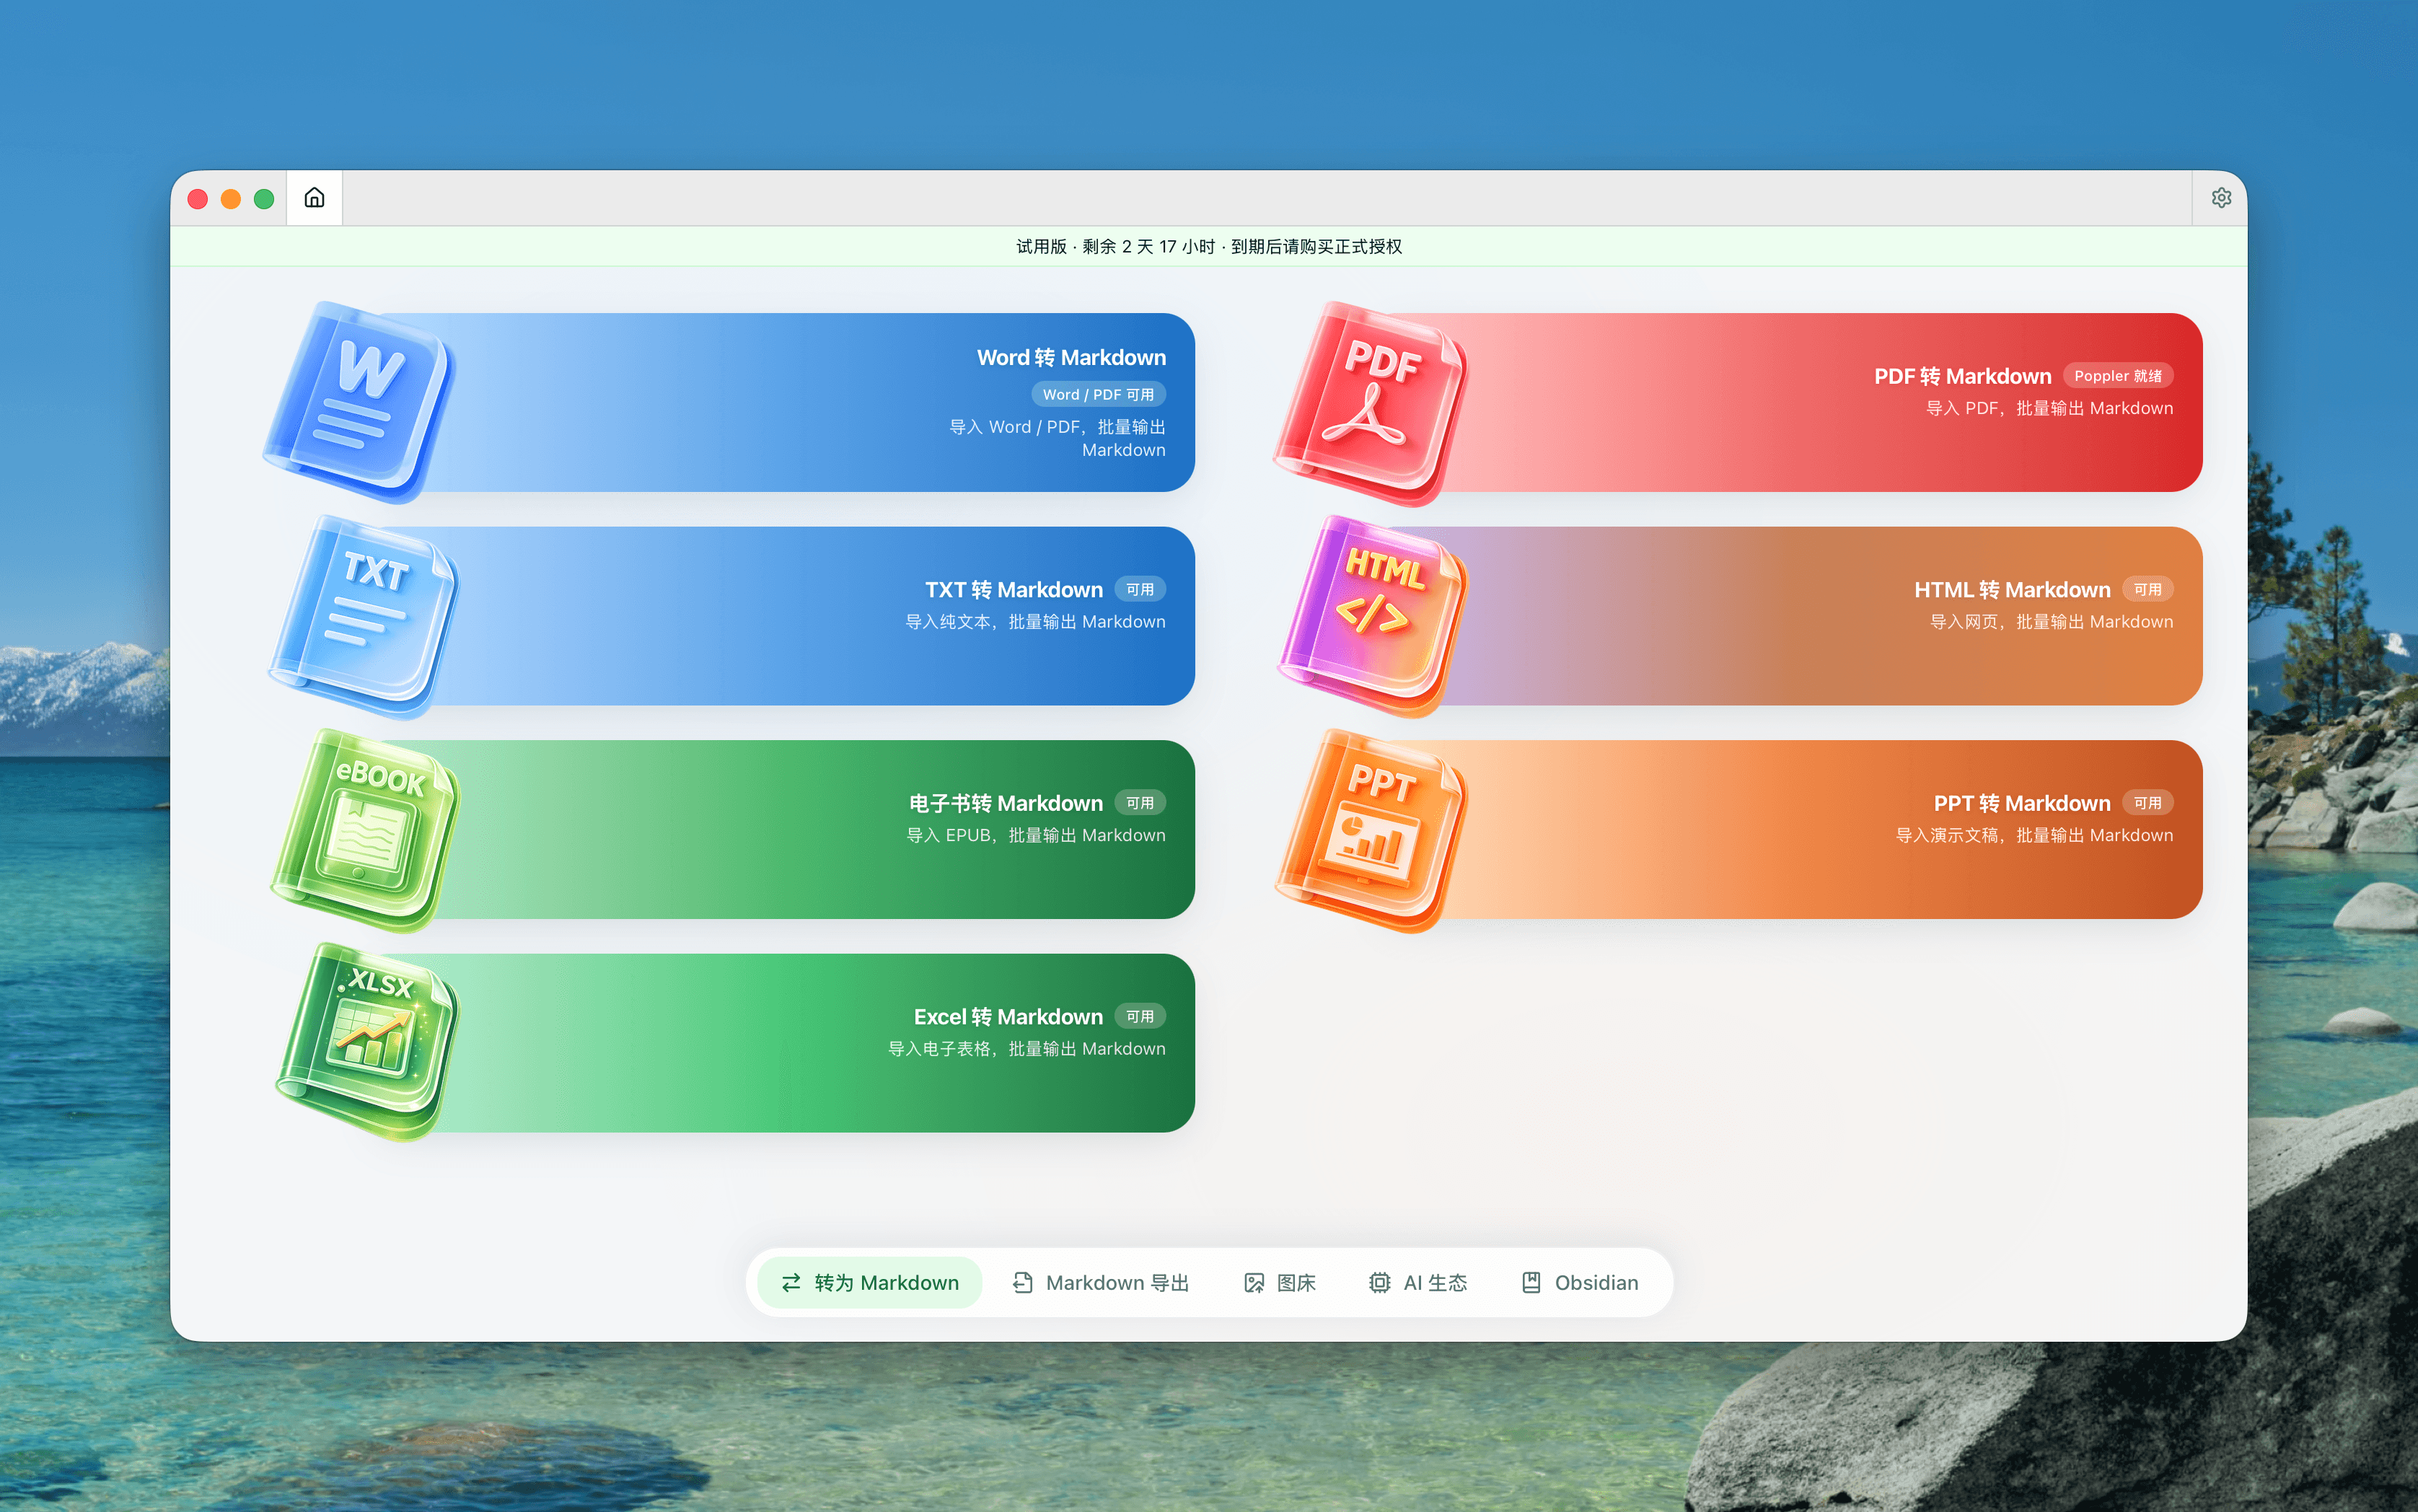Image resolution: width=2418 pixels, height=1512 pixels.
Task: Click the picture icon beside 图床
Action: point(1254,1282)
